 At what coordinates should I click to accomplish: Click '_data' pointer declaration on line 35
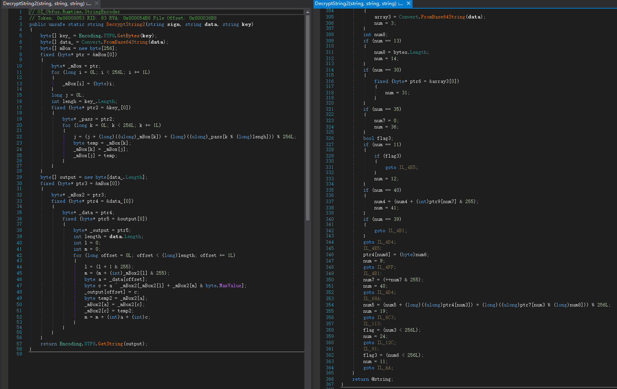tap(86, 213)
